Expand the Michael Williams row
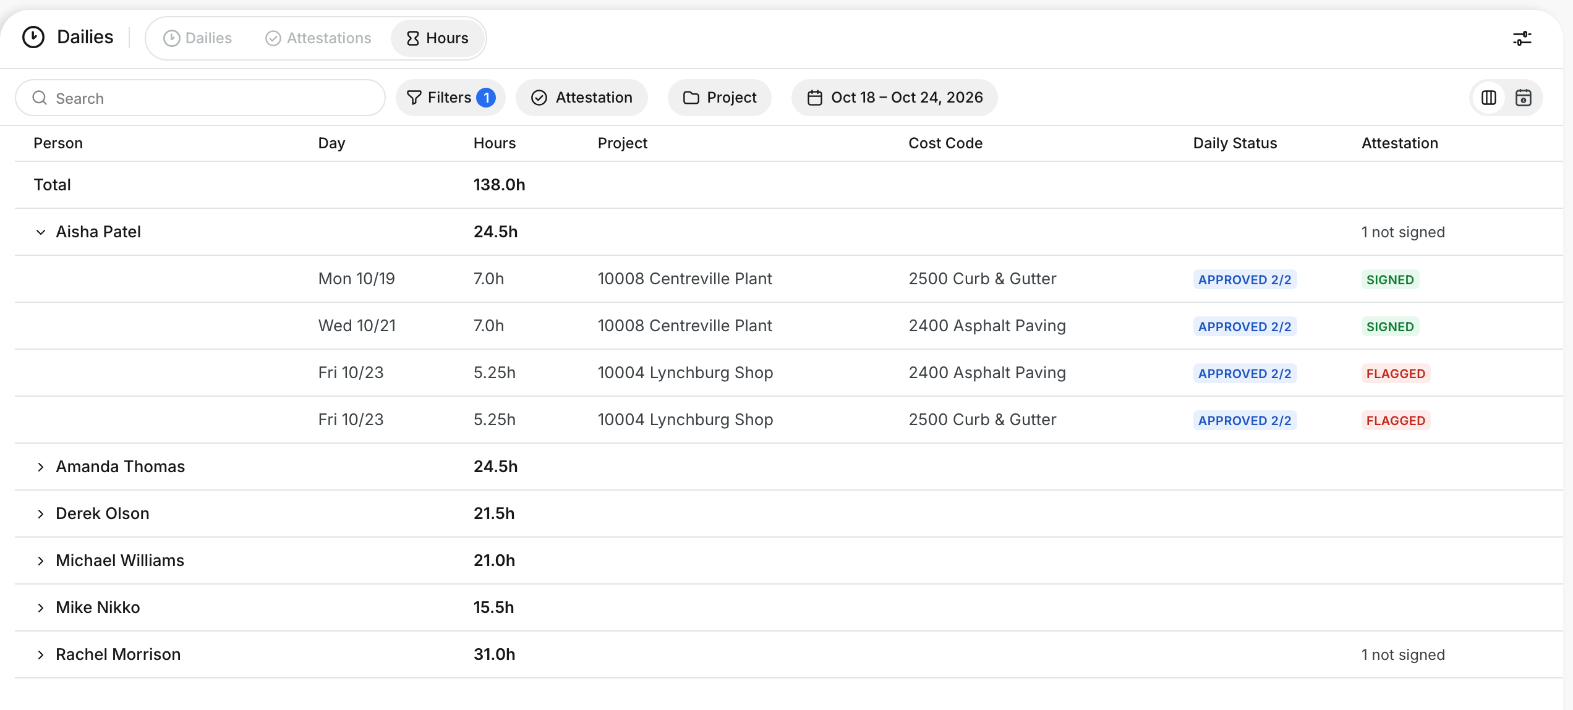This screenshot has width=1573, height=710. 41,561
